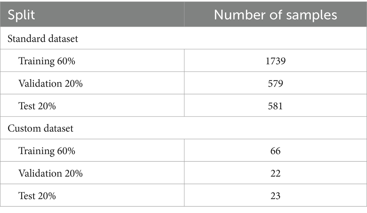Viewport: 367px width, 213px height.
Task: Click Training 60% under Custom dataset
Action: (47, 151)
